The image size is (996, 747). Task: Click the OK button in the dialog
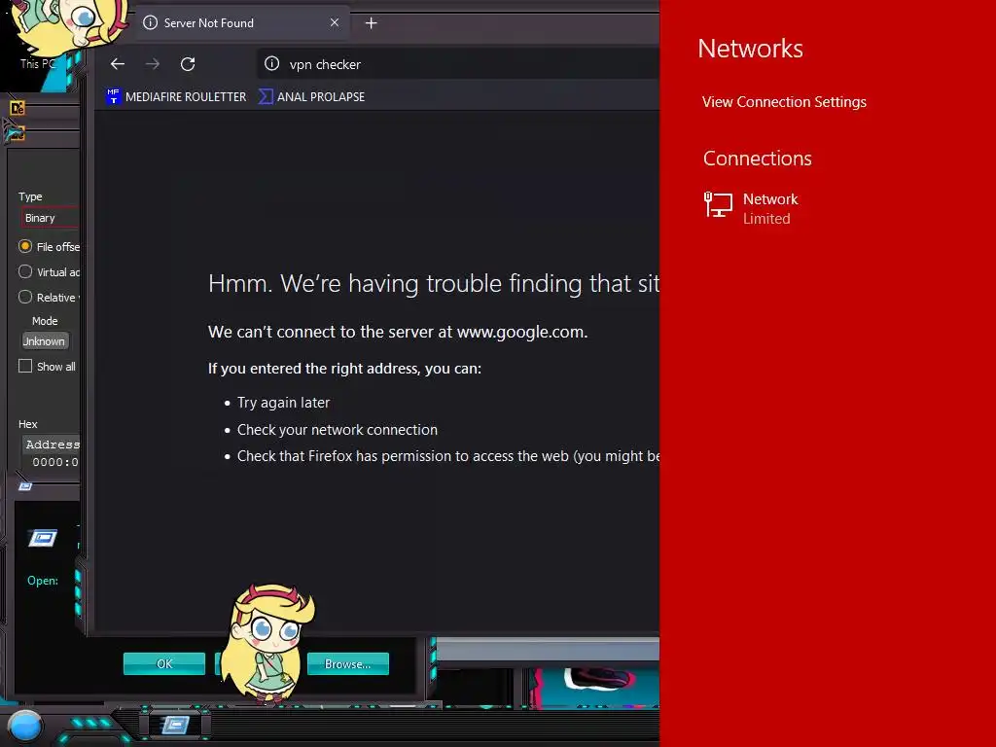click(x=163, y=663)
